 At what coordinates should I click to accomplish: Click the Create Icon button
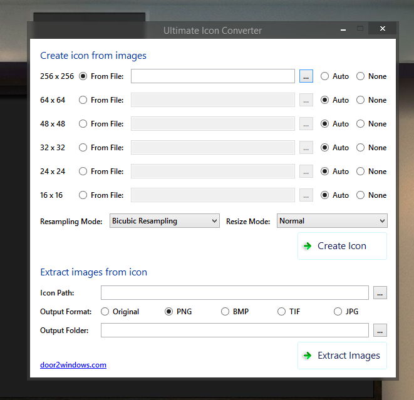[342, 246]
